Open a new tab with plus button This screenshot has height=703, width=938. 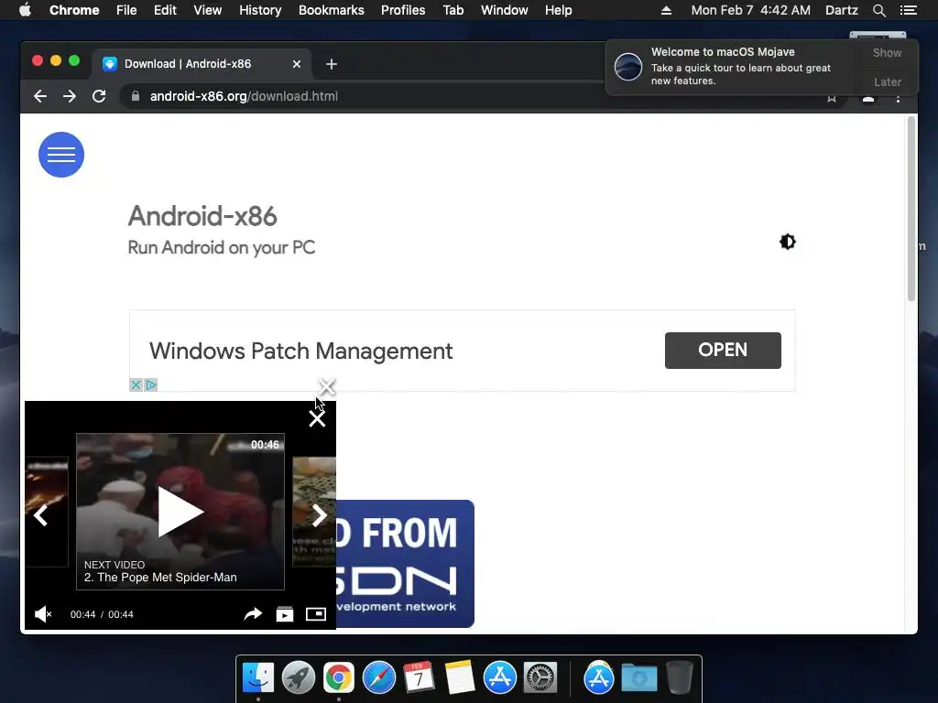(332, 64)
